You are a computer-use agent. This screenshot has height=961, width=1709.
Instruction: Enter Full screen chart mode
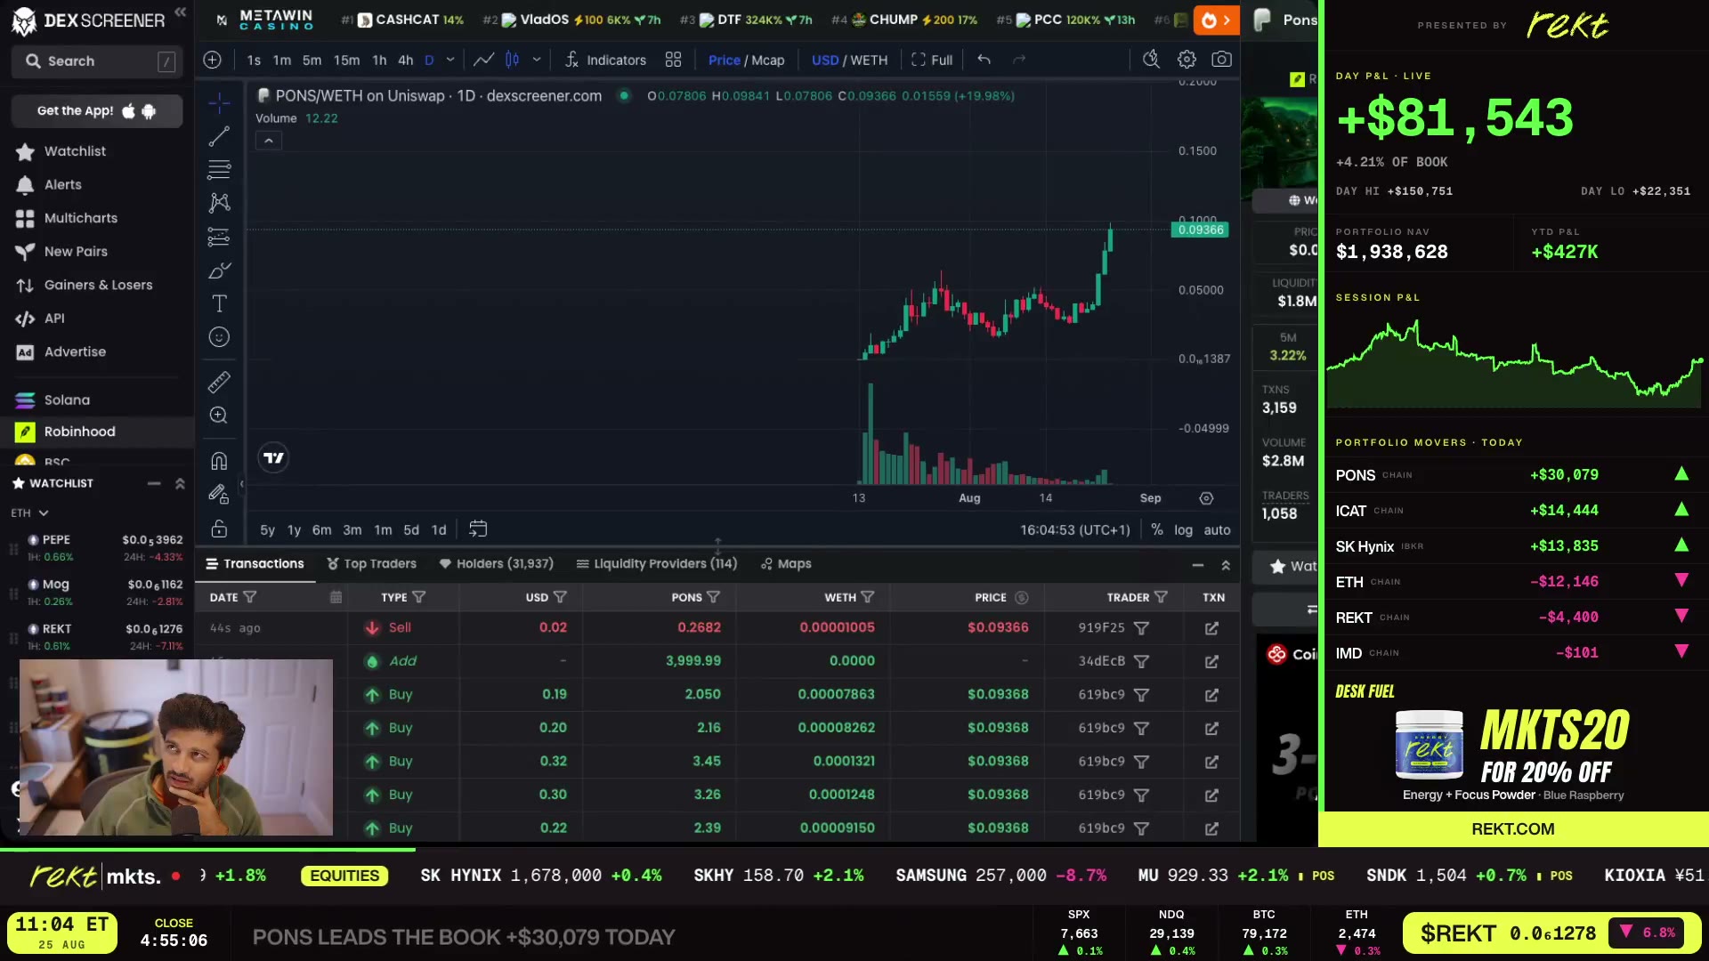(x=932, y=60)
